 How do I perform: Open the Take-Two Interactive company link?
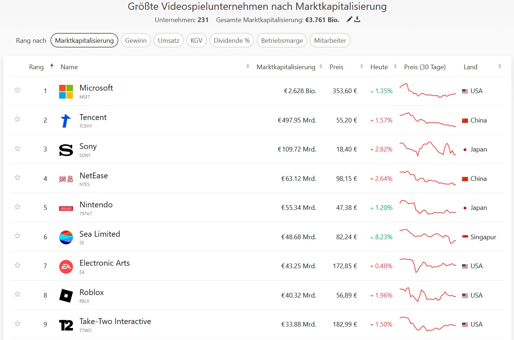[x=115, y=321]
